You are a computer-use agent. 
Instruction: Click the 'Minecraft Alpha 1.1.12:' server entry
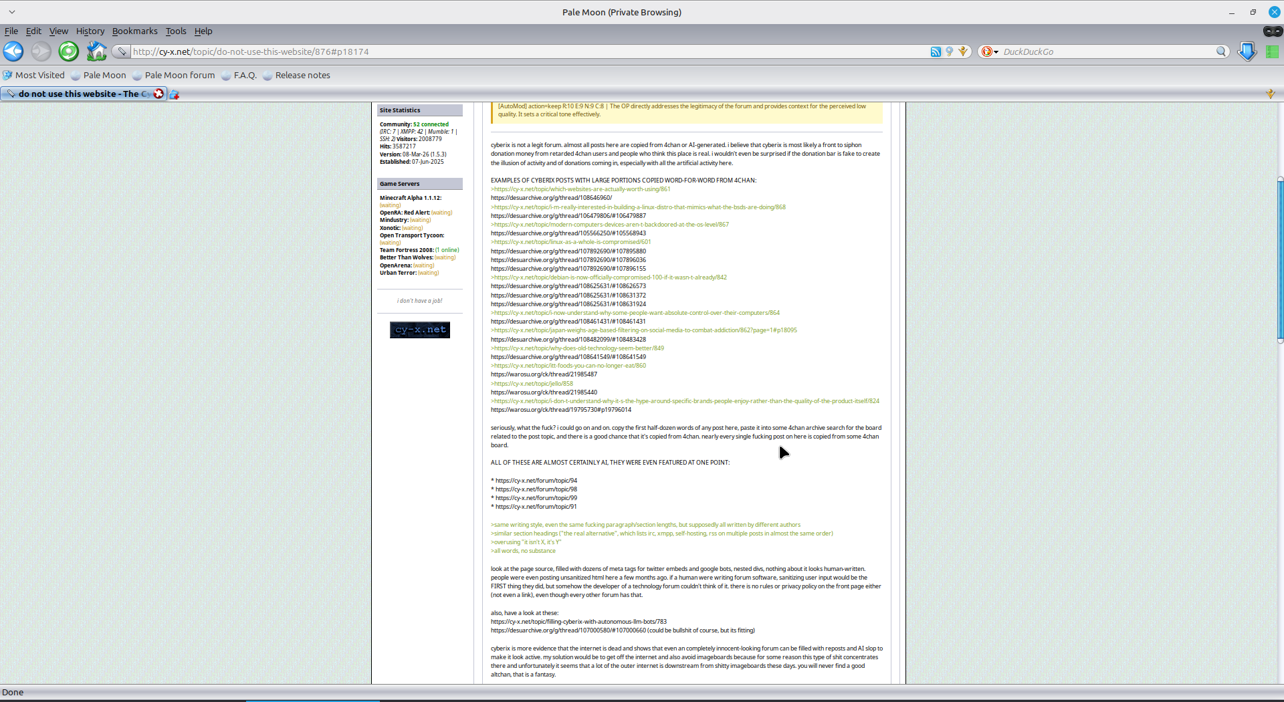411,198
